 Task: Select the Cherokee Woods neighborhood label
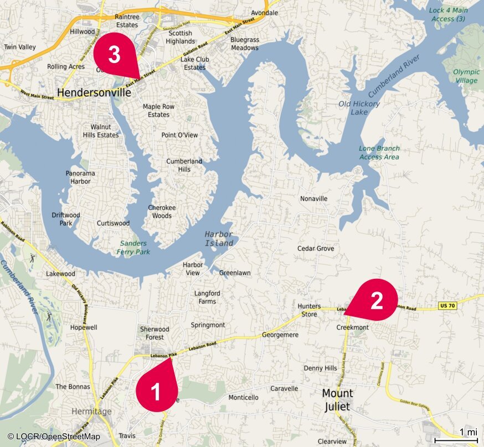pyautogui.click(x=162, y=212)
